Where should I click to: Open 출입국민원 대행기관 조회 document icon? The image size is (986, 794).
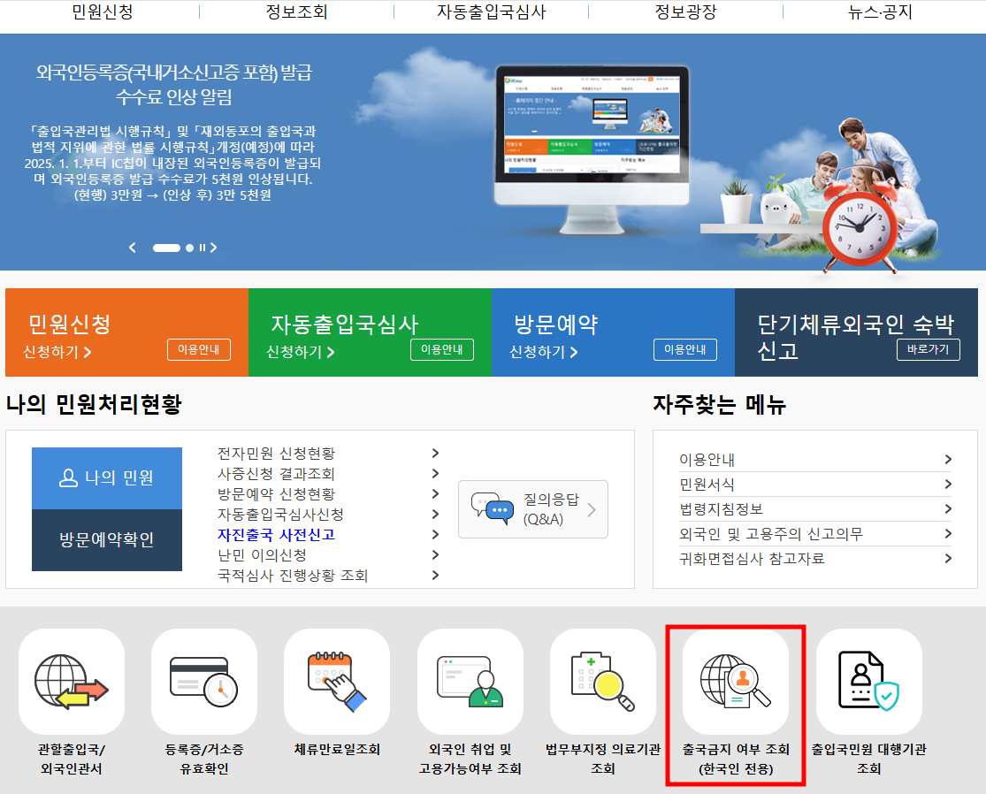click(869, 681)
